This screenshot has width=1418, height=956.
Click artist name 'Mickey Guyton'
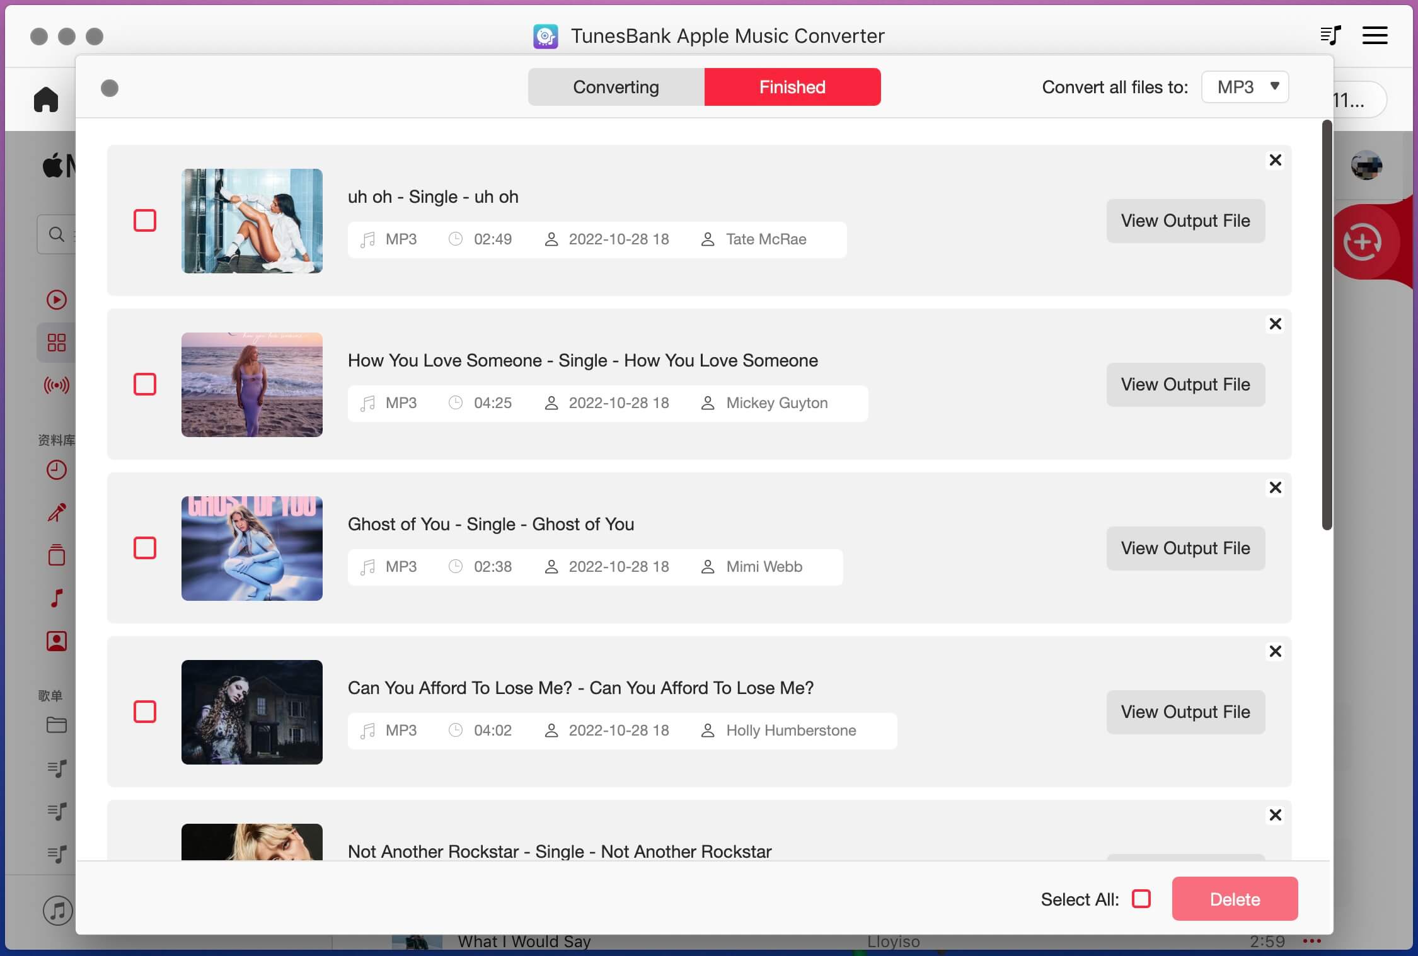point(776,403)
